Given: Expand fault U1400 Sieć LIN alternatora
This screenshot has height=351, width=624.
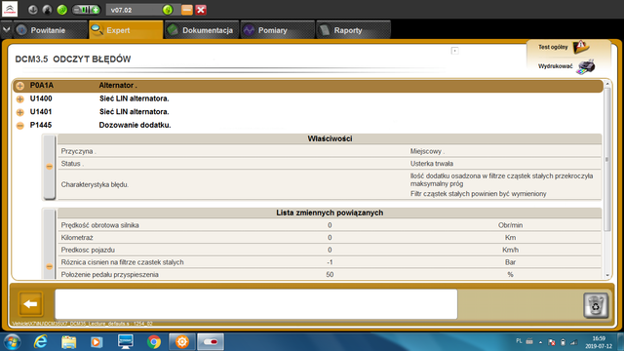Looking at the screenshot, I should click(x=20, y=99).
